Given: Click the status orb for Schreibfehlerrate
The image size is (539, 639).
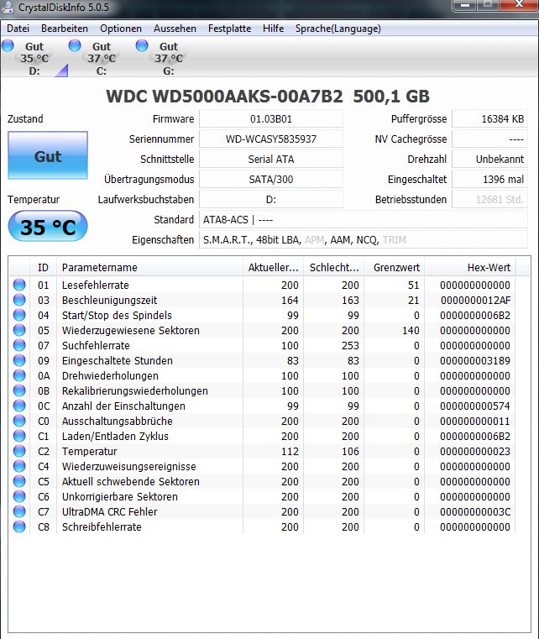Looking at the screenshot, I should tap(19, 526).
